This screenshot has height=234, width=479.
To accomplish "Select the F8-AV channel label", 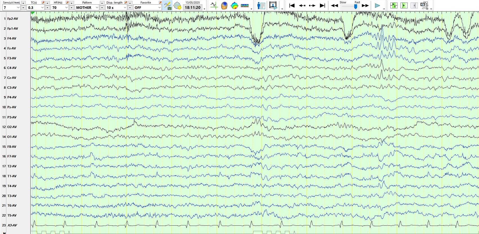I will (12, 147).
